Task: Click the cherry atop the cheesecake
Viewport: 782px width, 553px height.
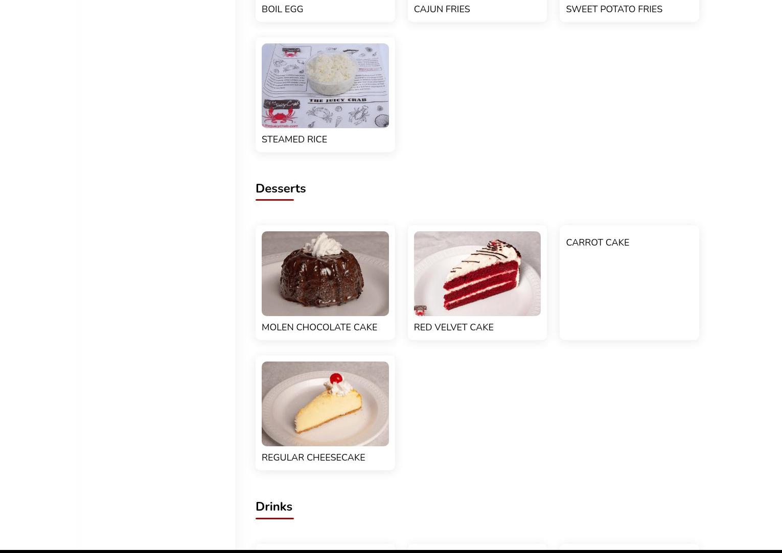Action: click(x=336, y=378)
